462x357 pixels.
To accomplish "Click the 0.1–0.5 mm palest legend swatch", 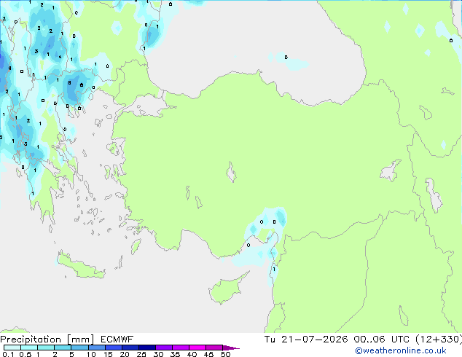I will pyautogui.click(x=12, y=348).
